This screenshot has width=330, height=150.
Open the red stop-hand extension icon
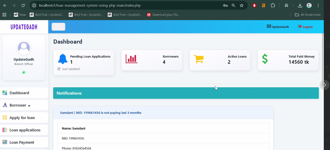[255, 5]
